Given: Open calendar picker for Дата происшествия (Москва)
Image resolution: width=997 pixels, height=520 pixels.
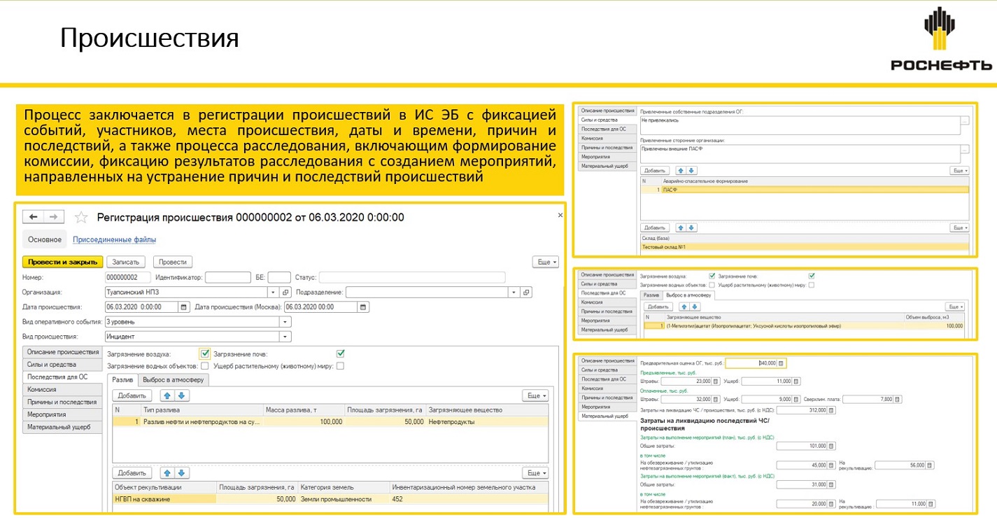Looking at the screenshot, I should tap(362, 307).
